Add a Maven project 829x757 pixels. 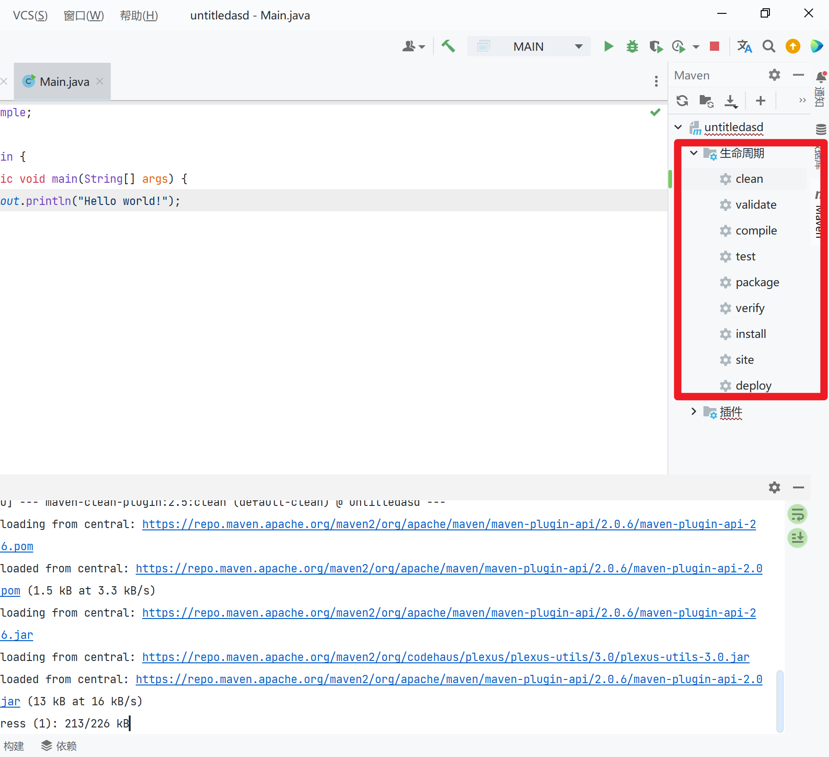pos(761,101)
